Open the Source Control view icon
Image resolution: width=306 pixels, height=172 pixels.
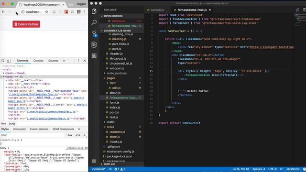[x=94, y=33]
